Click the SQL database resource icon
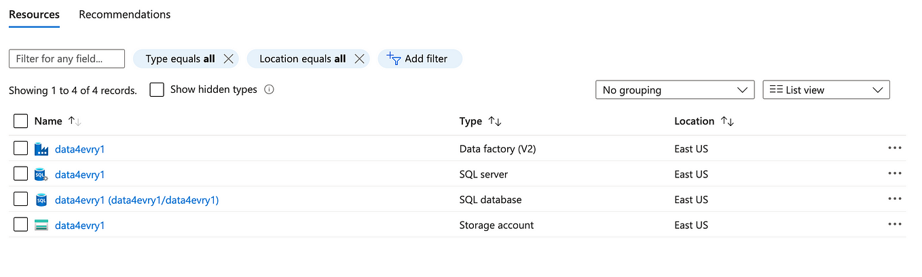The height and width of the screenshot is (277, 922). 41,200
